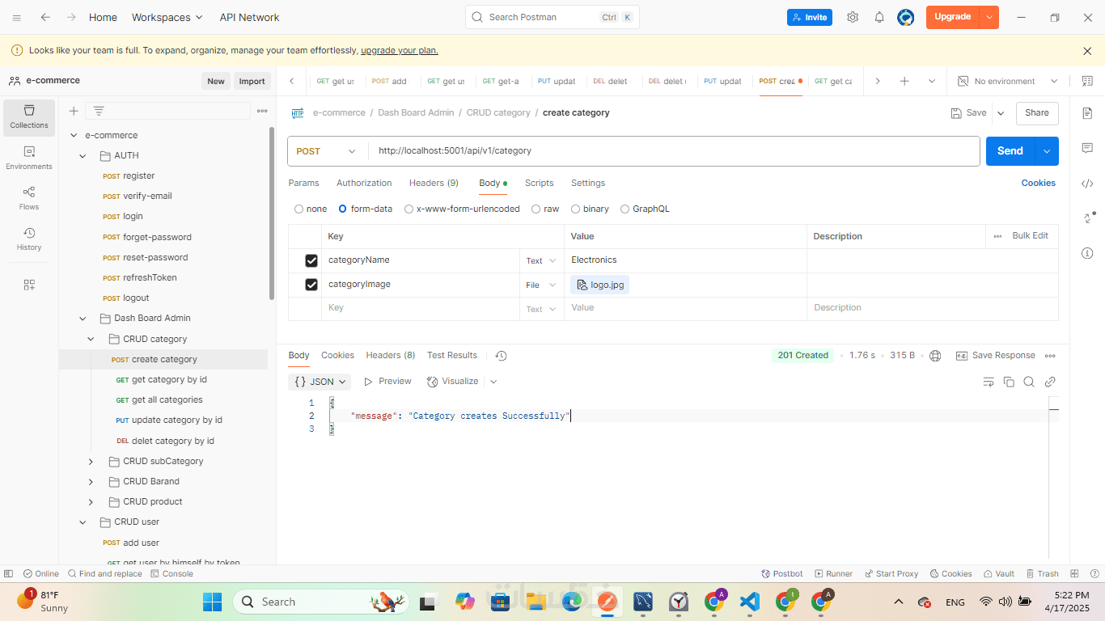The width and height of the screenshot is (1105, 621).
Task: Open the documentation icon in right sidebar
Action: coord(1087,113)
